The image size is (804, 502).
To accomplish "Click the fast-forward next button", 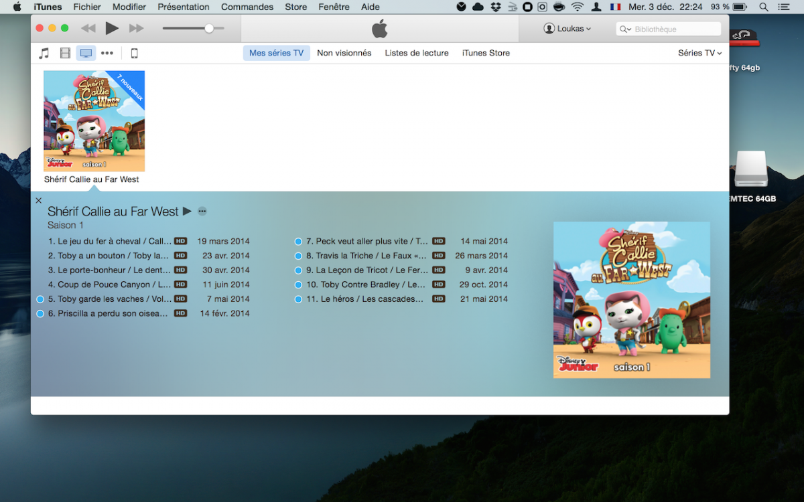I will click(x=137, y=28).
